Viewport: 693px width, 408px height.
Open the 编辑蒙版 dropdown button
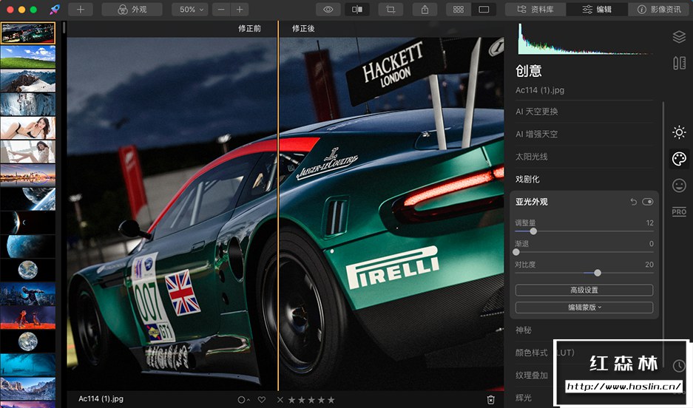coord(584,307)
